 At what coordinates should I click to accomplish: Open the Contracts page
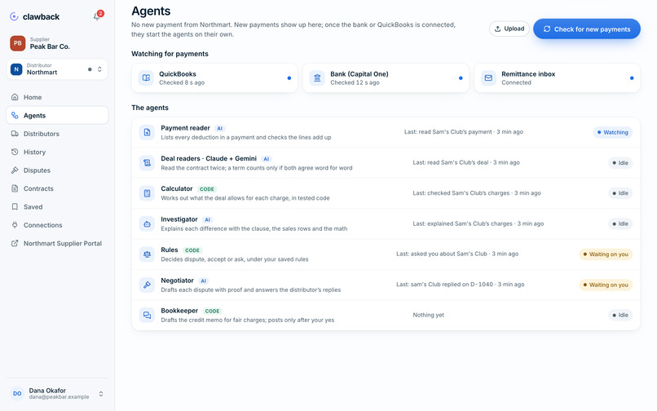coord(57,188)
